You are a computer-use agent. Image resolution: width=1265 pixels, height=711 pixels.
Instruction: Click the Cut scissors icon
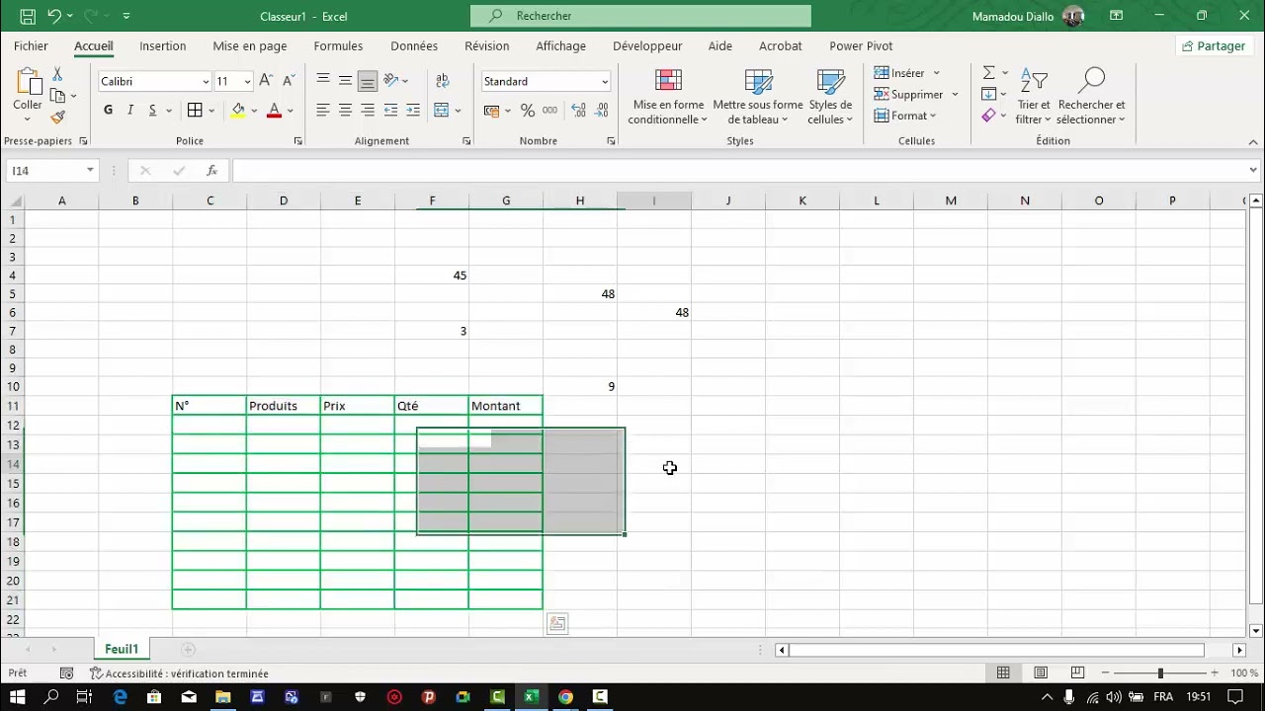point(57,74)
